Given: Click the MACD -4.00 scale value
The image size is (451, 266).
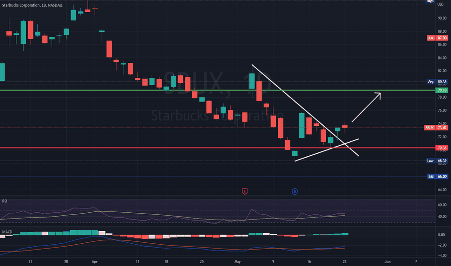Looking at the screenshot, I should pos(441,256).
